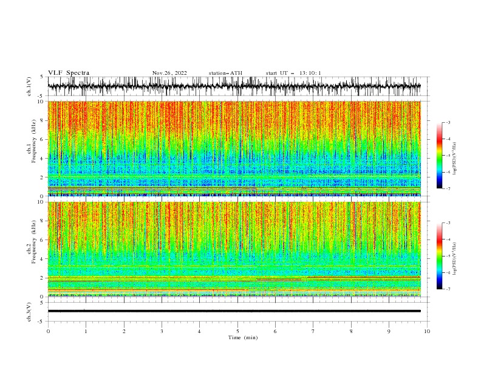
Task: Click the time axis tick labeled "10"
Action: point(427,331)
